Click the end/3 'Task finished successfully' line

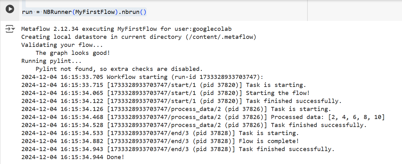pos(178,149)
